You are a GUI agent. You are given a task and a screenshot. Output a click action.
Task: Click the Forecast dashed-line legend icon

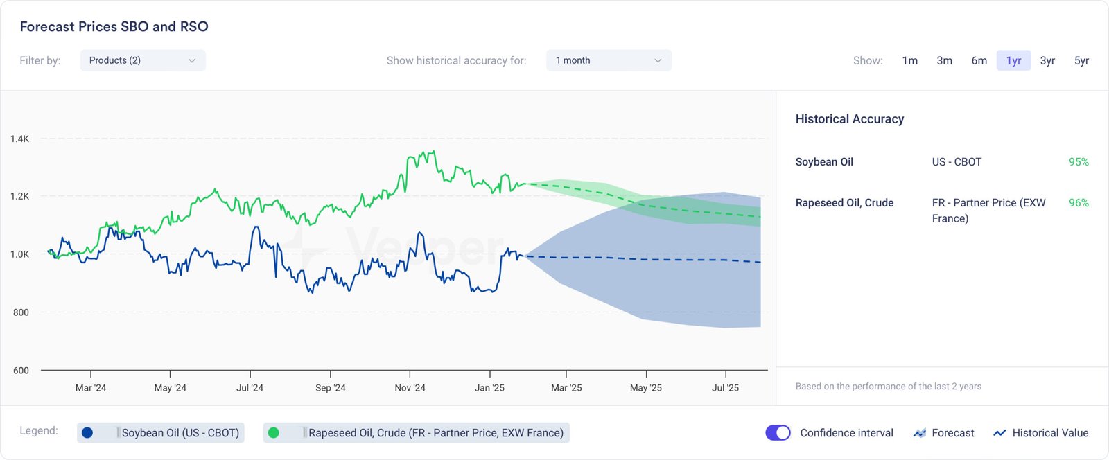[x=920, y=433]
